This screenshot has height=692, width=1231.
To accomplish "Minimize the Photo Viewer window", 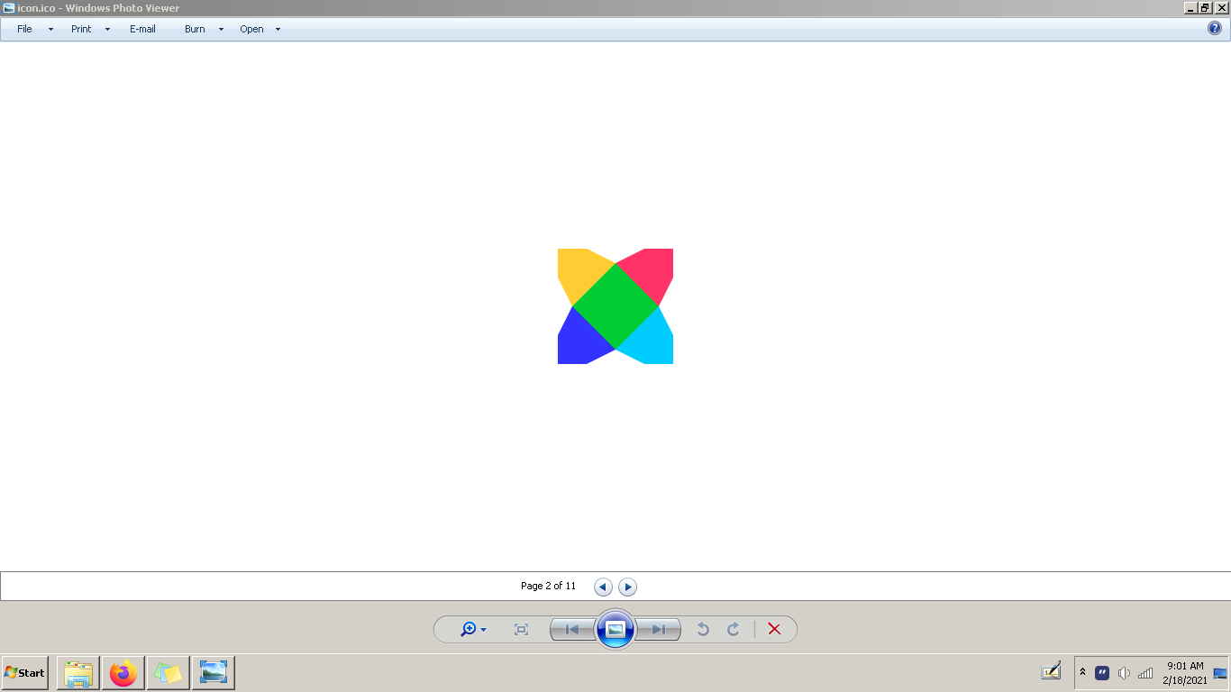I will tap(1190, 7).
